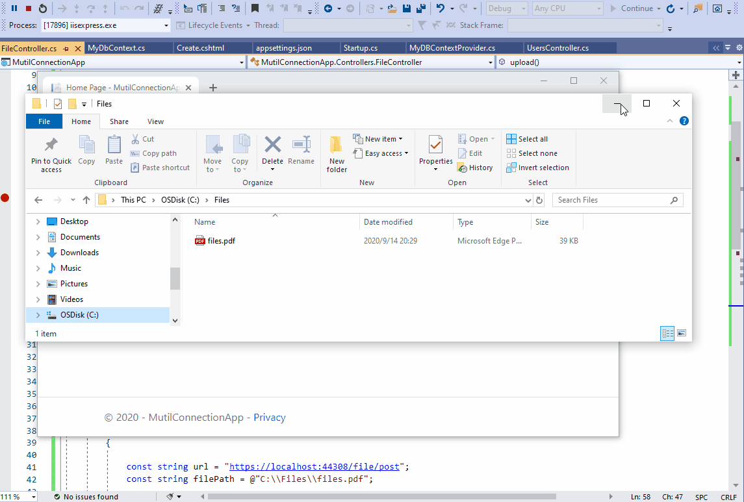Switch to the View ribbon tab
Image resolution: width=744 pixels, height=502 pixels.
click(155, 121)
